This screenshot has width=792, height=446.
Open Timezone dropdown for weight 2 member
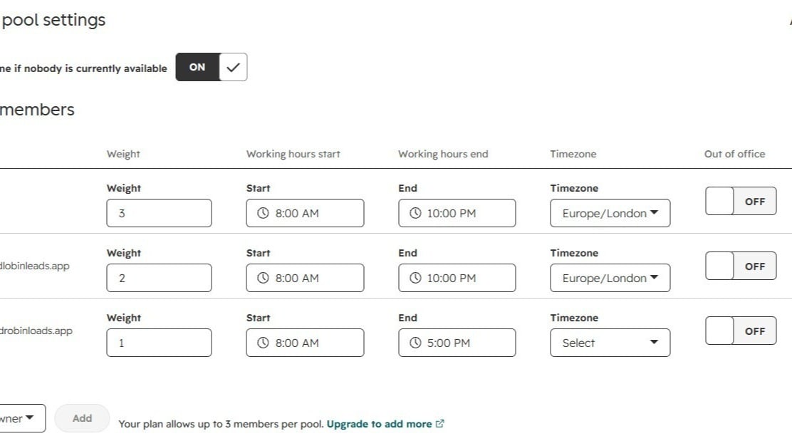click(x=610, y=278)
